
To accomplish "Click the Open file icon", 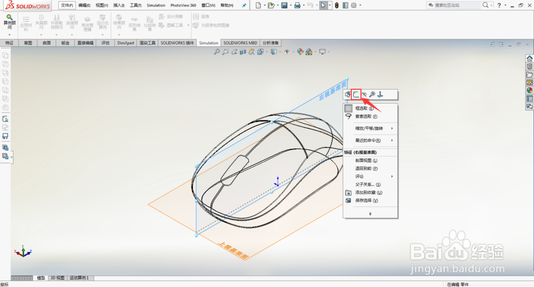I will 271,5.
